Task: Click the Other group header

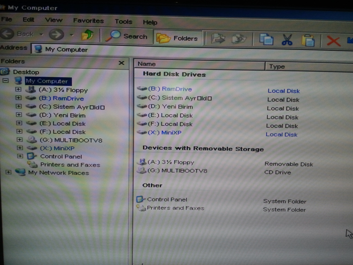Action: tap(152, 185)
